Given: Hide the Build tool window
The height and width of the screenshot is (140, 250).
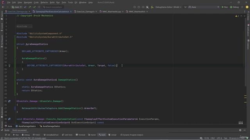Looking at the screenshot, I should (245, 130).
